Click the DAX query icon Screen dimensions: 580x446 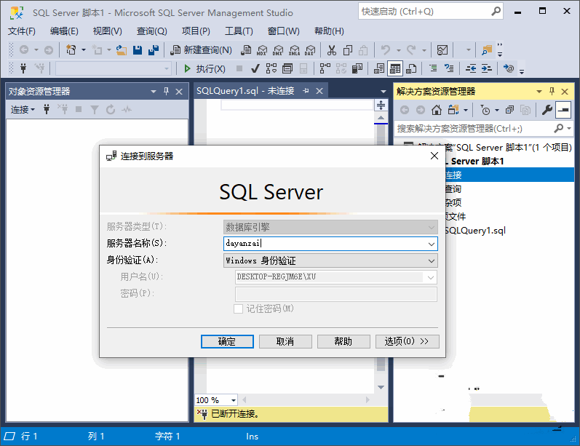tap(310, 50)
